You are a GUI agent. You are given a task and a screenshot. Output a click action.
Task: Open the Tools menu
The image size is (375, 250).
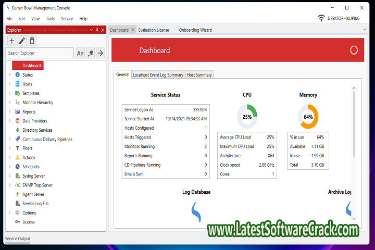[x=50, y=19]
